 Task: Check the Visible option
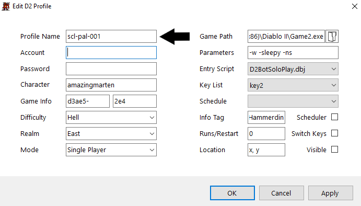coord(334,150)
